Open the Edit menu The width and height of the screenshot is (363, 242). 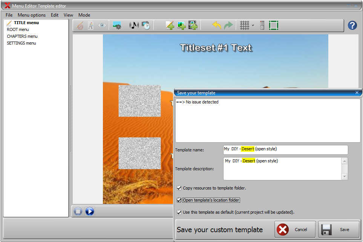[55, 15]
